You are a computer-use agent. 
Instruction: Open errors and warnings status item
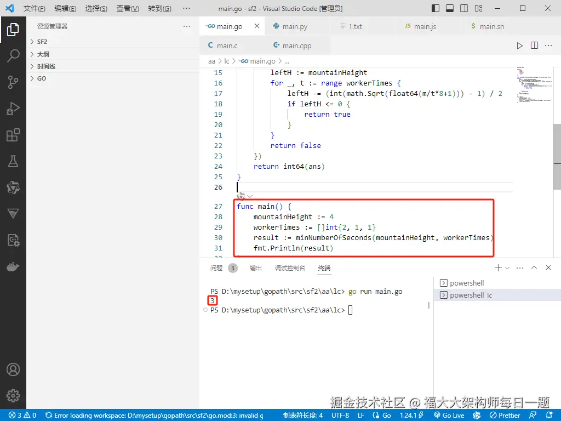pos(22,416)
